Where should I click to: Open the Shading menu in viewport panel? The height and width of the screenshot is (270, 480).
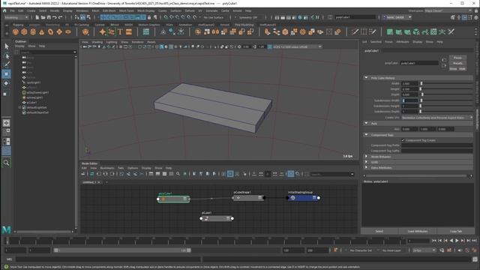[x=97, y=42]
